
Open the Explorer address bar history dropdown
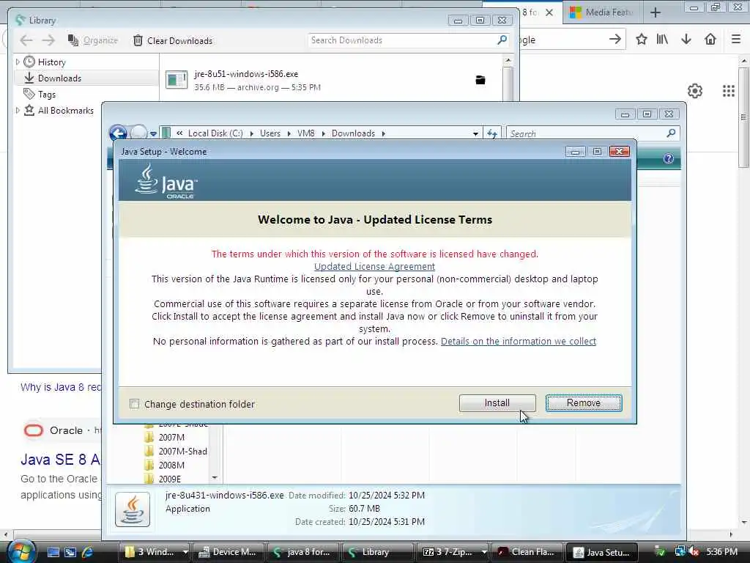[475, 134]
